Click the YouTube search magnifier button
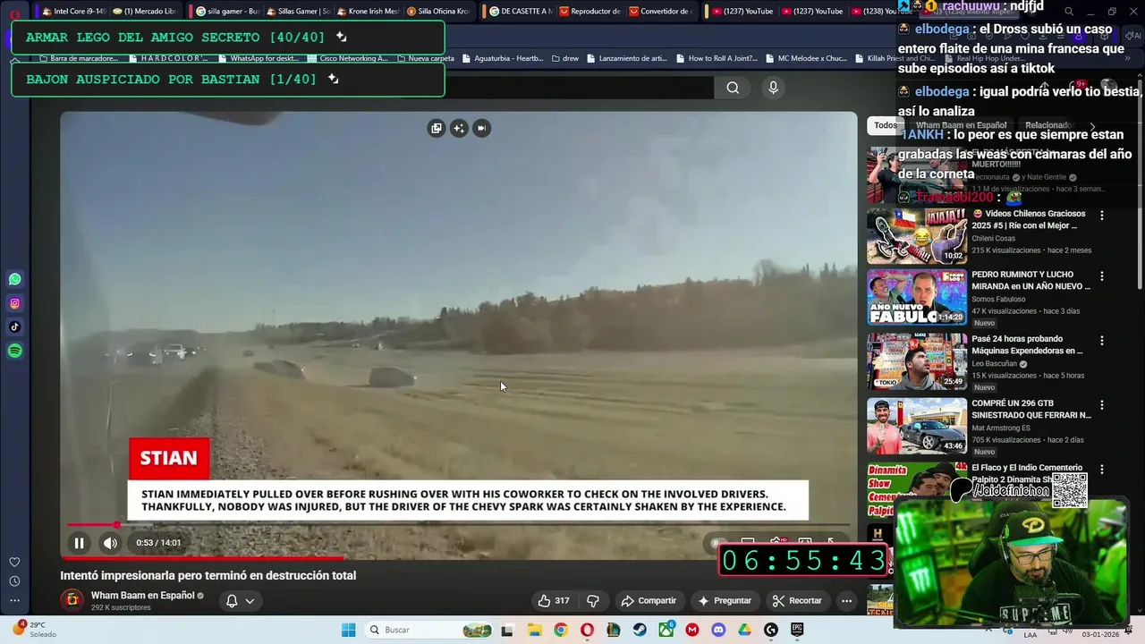The width and height of the screenshot is (1145, 644). [x=733, y=88]
